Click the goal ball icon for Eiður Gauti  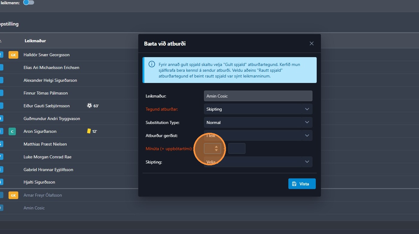(89, 106)
